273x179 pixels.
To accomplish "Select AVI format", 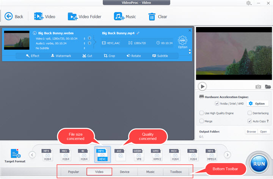I will pyautogui.click(x=120, y=154).
